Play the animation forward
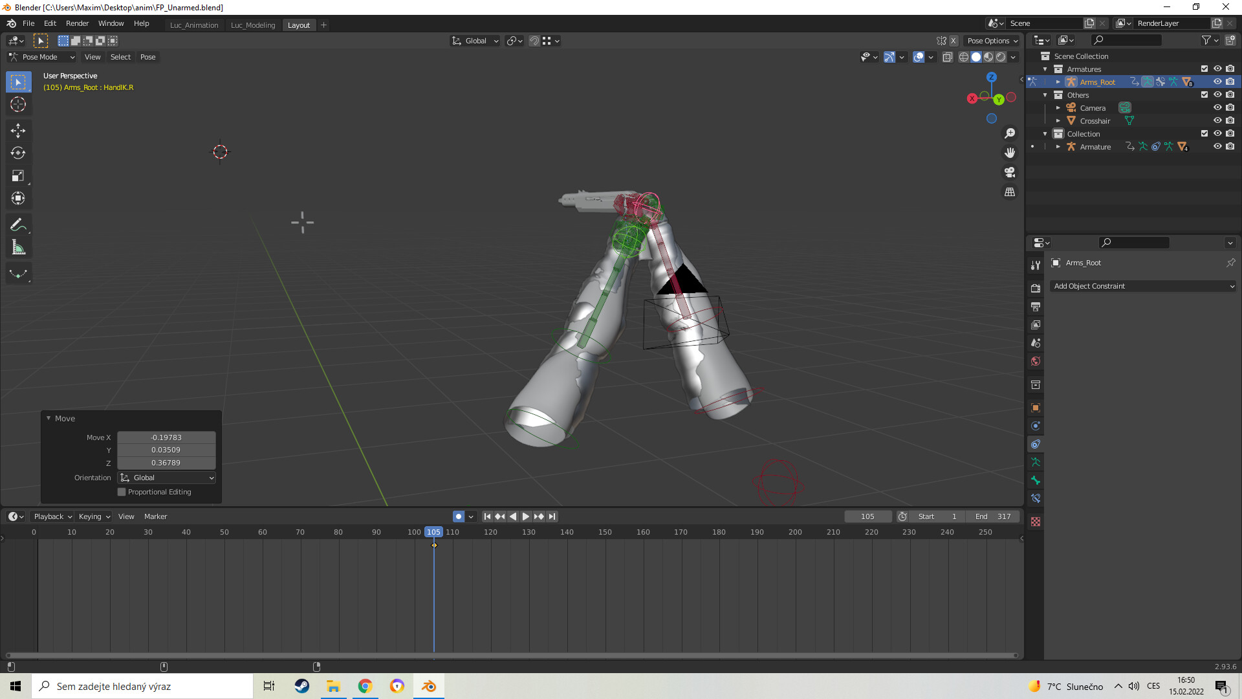The height and width of the screenshot is (699, 1242). 526,516
